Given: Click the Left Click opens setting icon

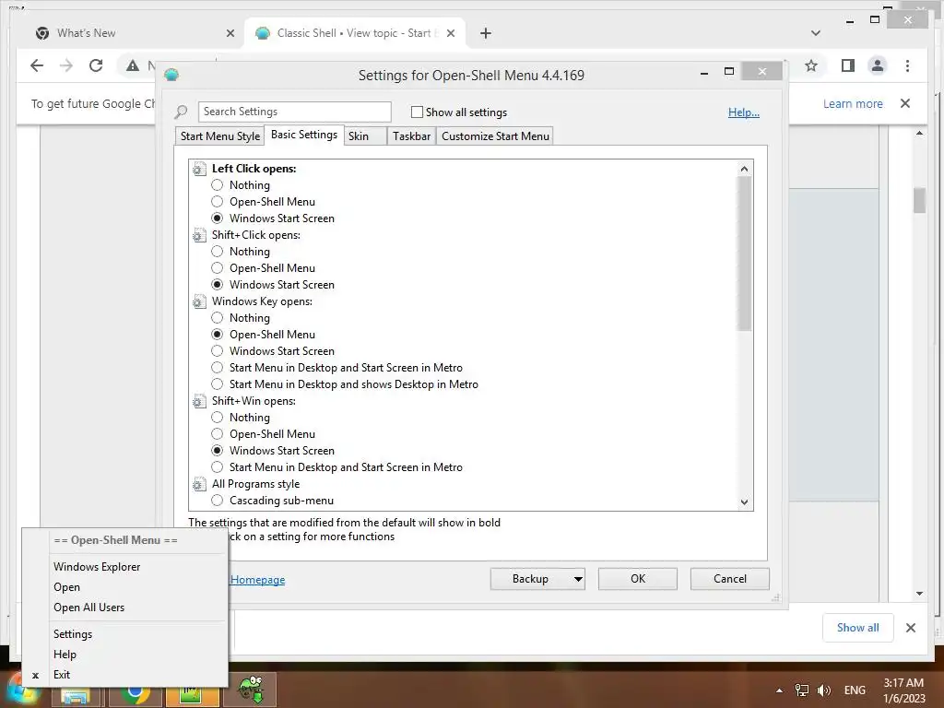Looking at the screenshot, I should pos(199,170).
